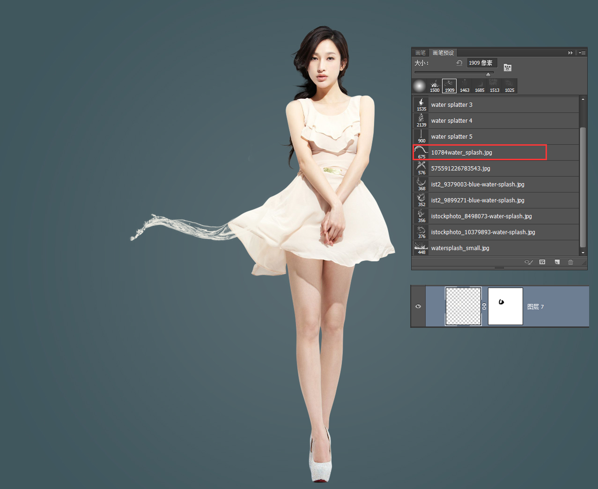Click the 图层 7 layer name
Viewport: 598px width, 489px height.
[x=535, y=307]
